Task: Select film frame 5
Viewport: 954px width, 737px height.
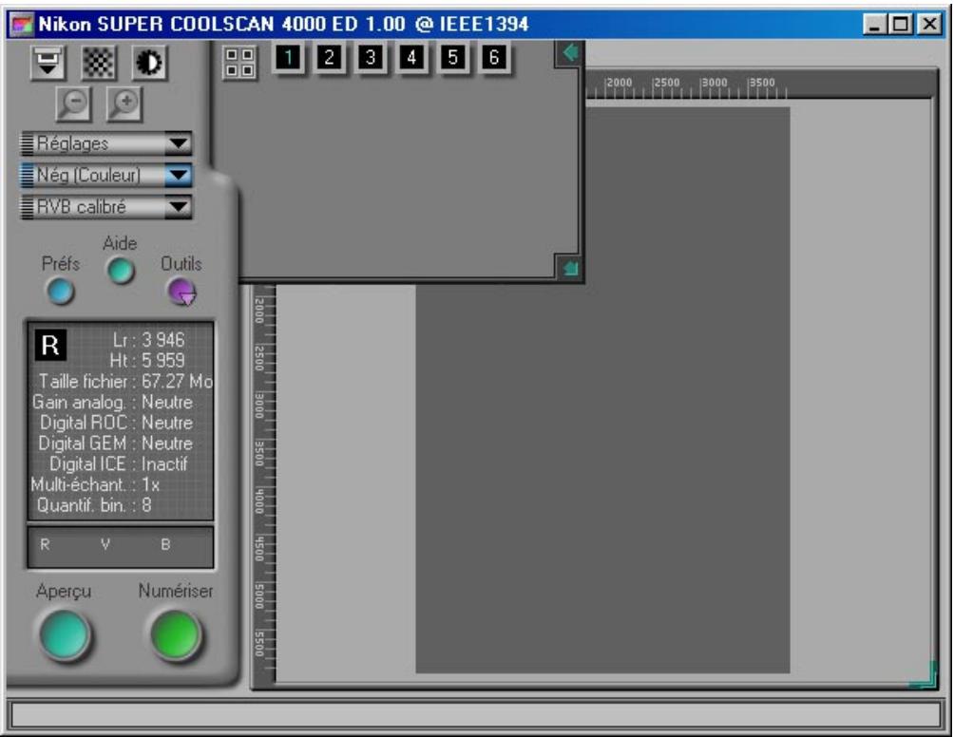Action: [452, 58]
